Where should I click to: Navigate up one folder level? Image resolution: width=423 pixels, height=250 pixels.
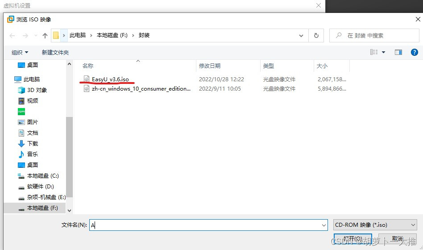tap(45, 35)
